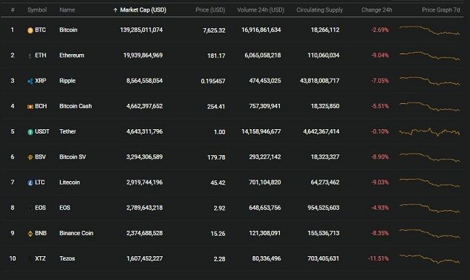Click the Tether icon next to USDT

pos(30,132)
